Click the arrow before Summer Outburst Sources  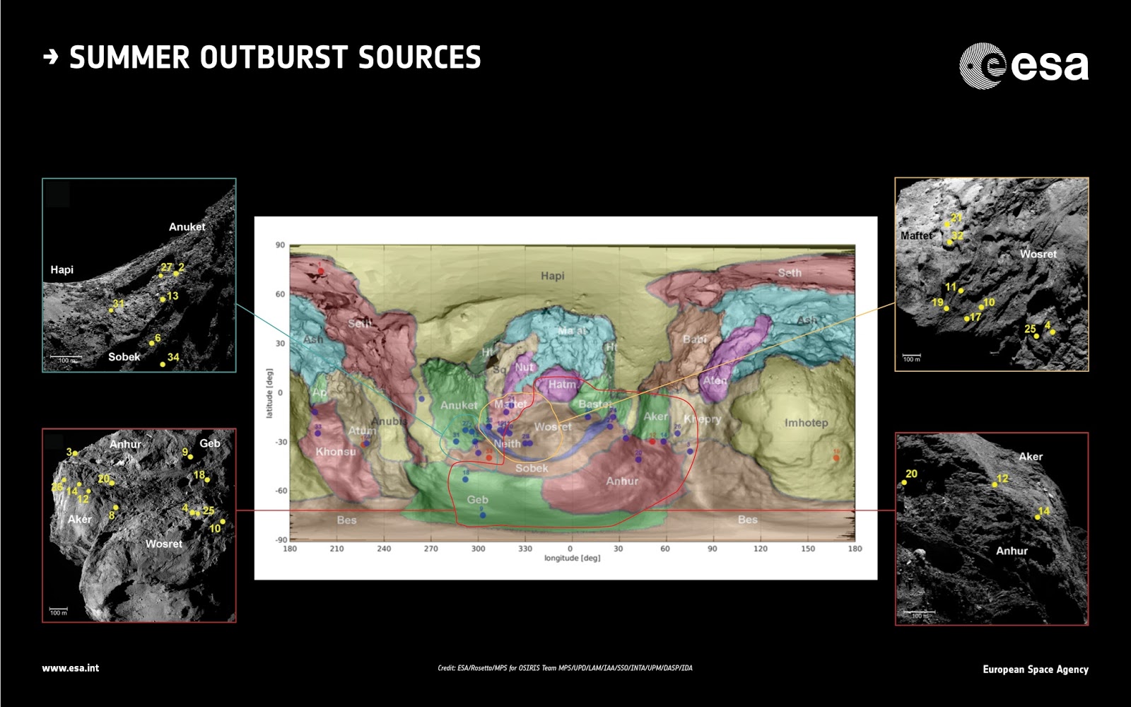[x=50, y=57]
